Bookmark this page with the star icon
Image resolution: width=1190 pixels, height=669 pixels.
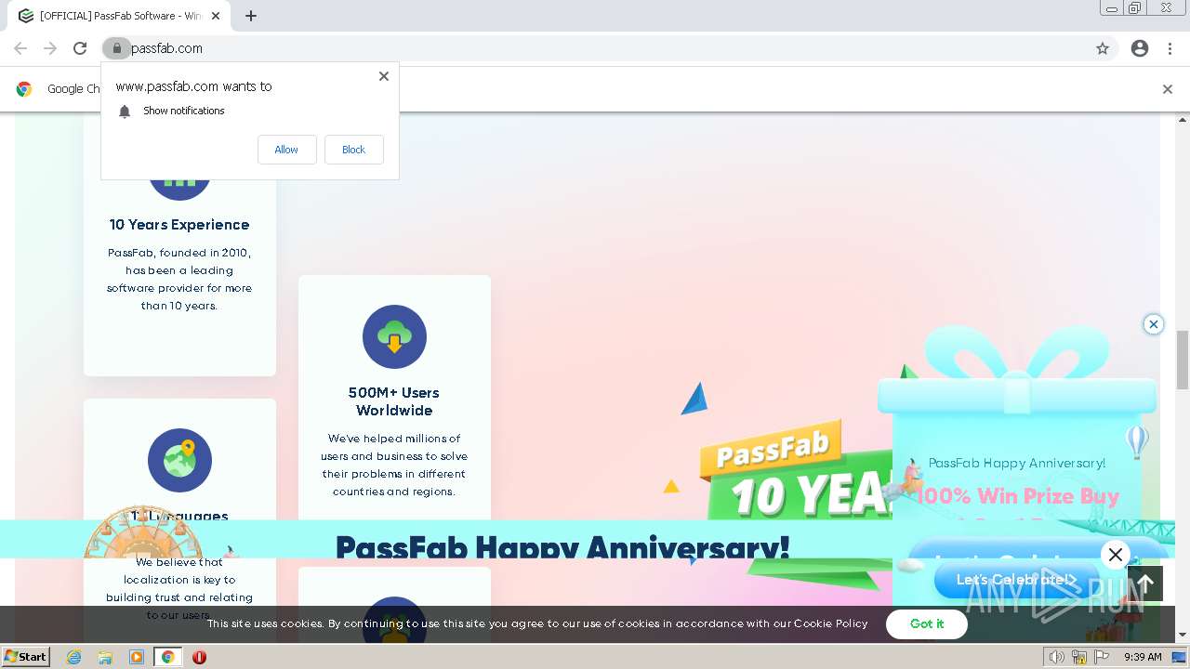1103,48
